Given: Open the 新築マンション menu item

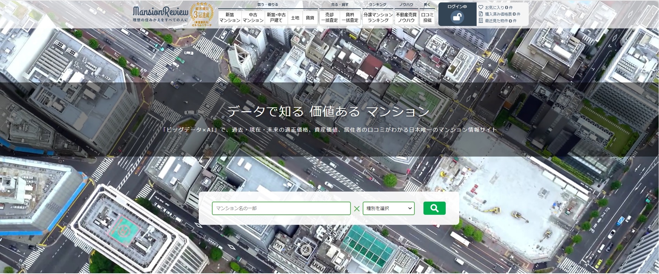Looking at the screenshot, I should click(230, 18).
